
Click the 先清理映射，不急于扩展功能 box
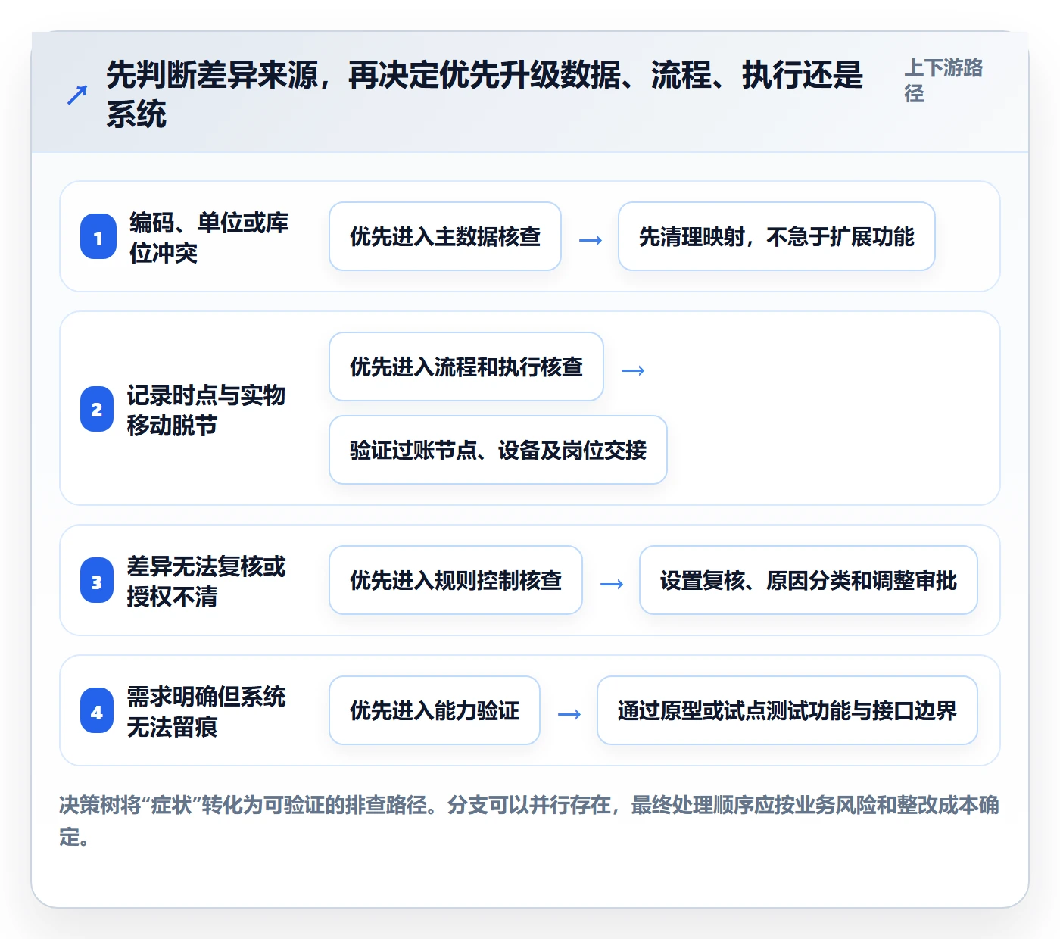point(777,236)
